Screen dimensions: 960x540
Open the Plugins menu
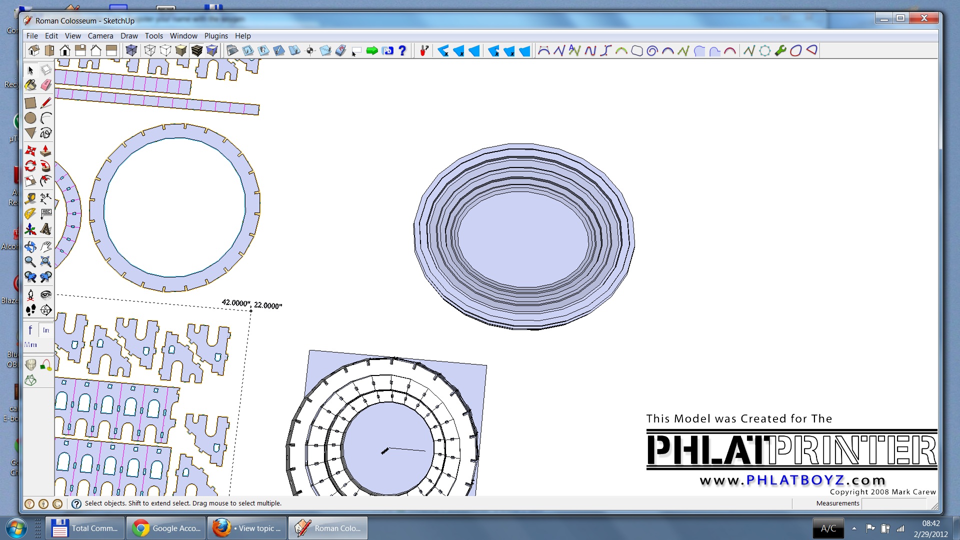pyautogui.click(x=216, y=36)
